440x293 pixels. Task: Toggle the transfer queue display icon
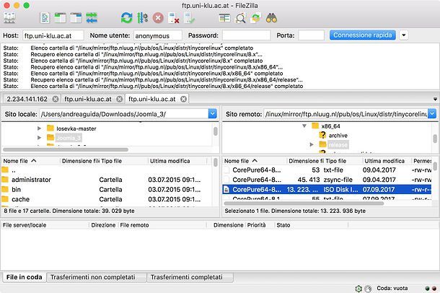click(92, 18)
